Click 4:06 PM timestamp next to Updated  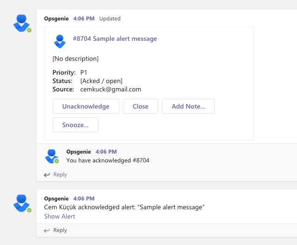click(x=84, y=19)
